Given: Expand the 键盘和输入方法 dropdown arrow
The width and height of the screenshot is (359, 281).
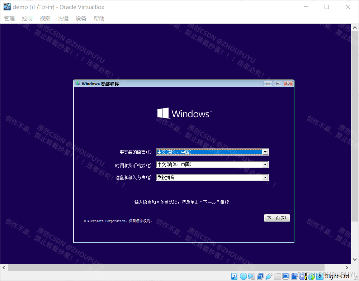Looking at the screenshot, I should [265, 177].
